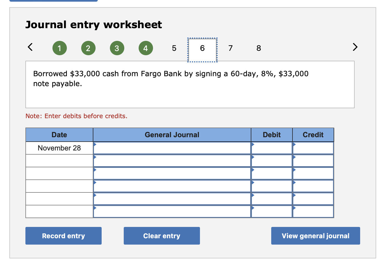Select the active step 6 tab
The width and height of the screenshot is (385, 270).
click(202, 48)
